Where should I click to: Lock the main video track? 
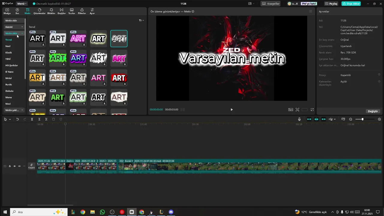(10, 166)
